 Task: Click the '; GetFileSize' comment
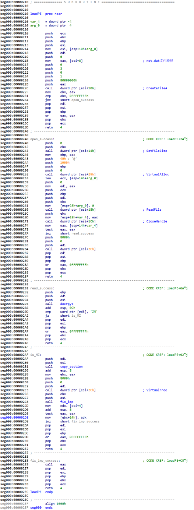tap(155, 151)
